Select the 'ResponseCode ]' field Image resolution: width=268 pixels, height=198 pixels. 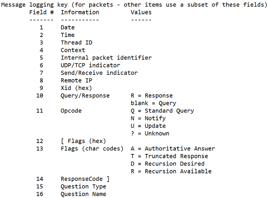click(85, 179)
